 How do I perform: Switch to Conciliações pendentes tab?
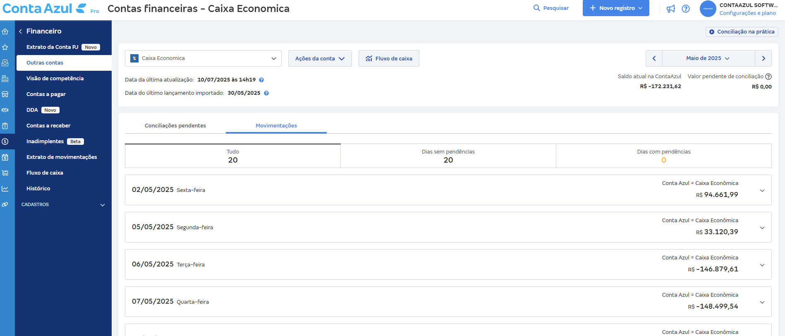coord(175,126)
